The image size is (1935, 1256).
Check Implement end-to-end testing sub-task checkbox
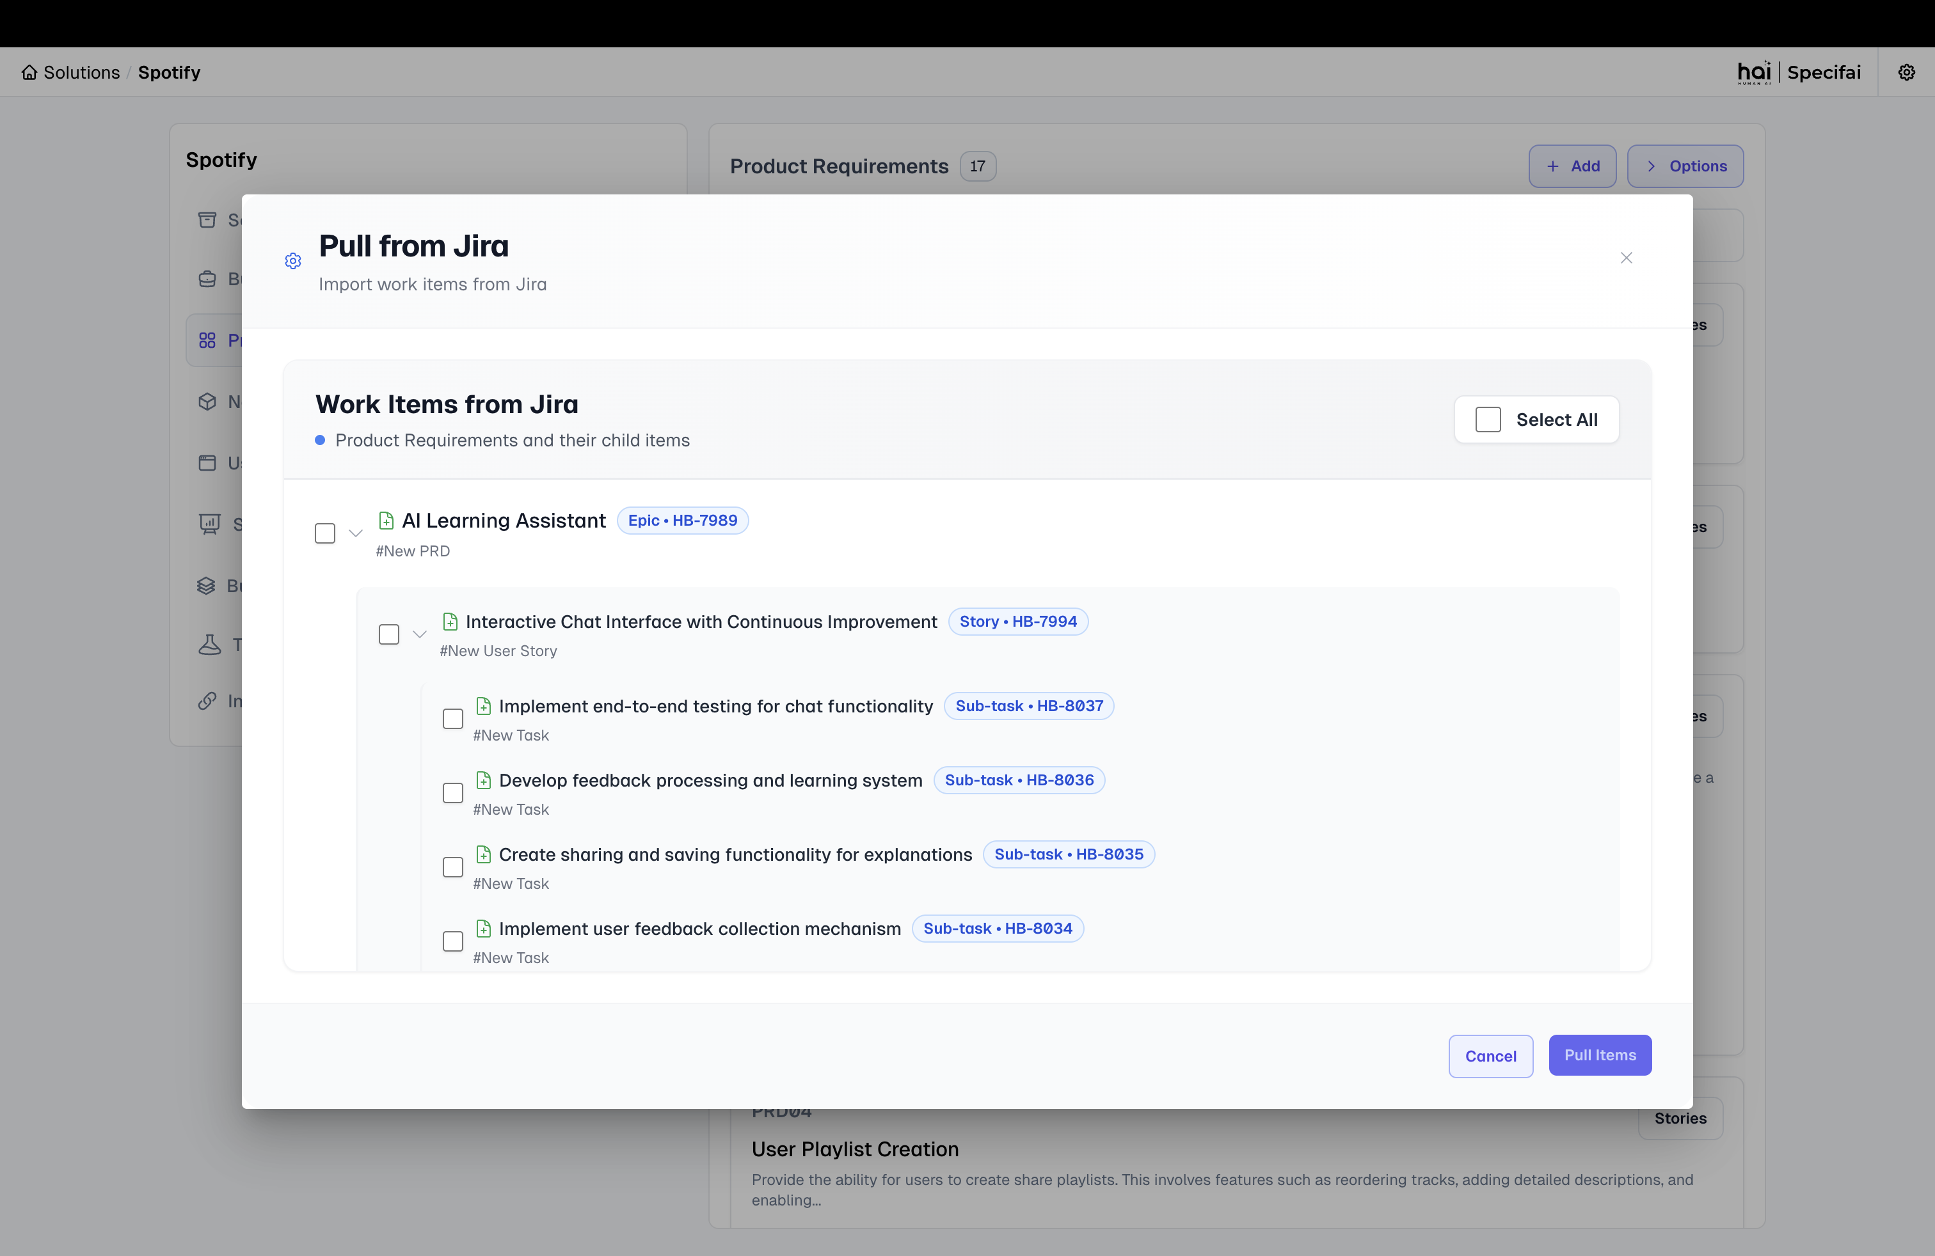(453, 718)
